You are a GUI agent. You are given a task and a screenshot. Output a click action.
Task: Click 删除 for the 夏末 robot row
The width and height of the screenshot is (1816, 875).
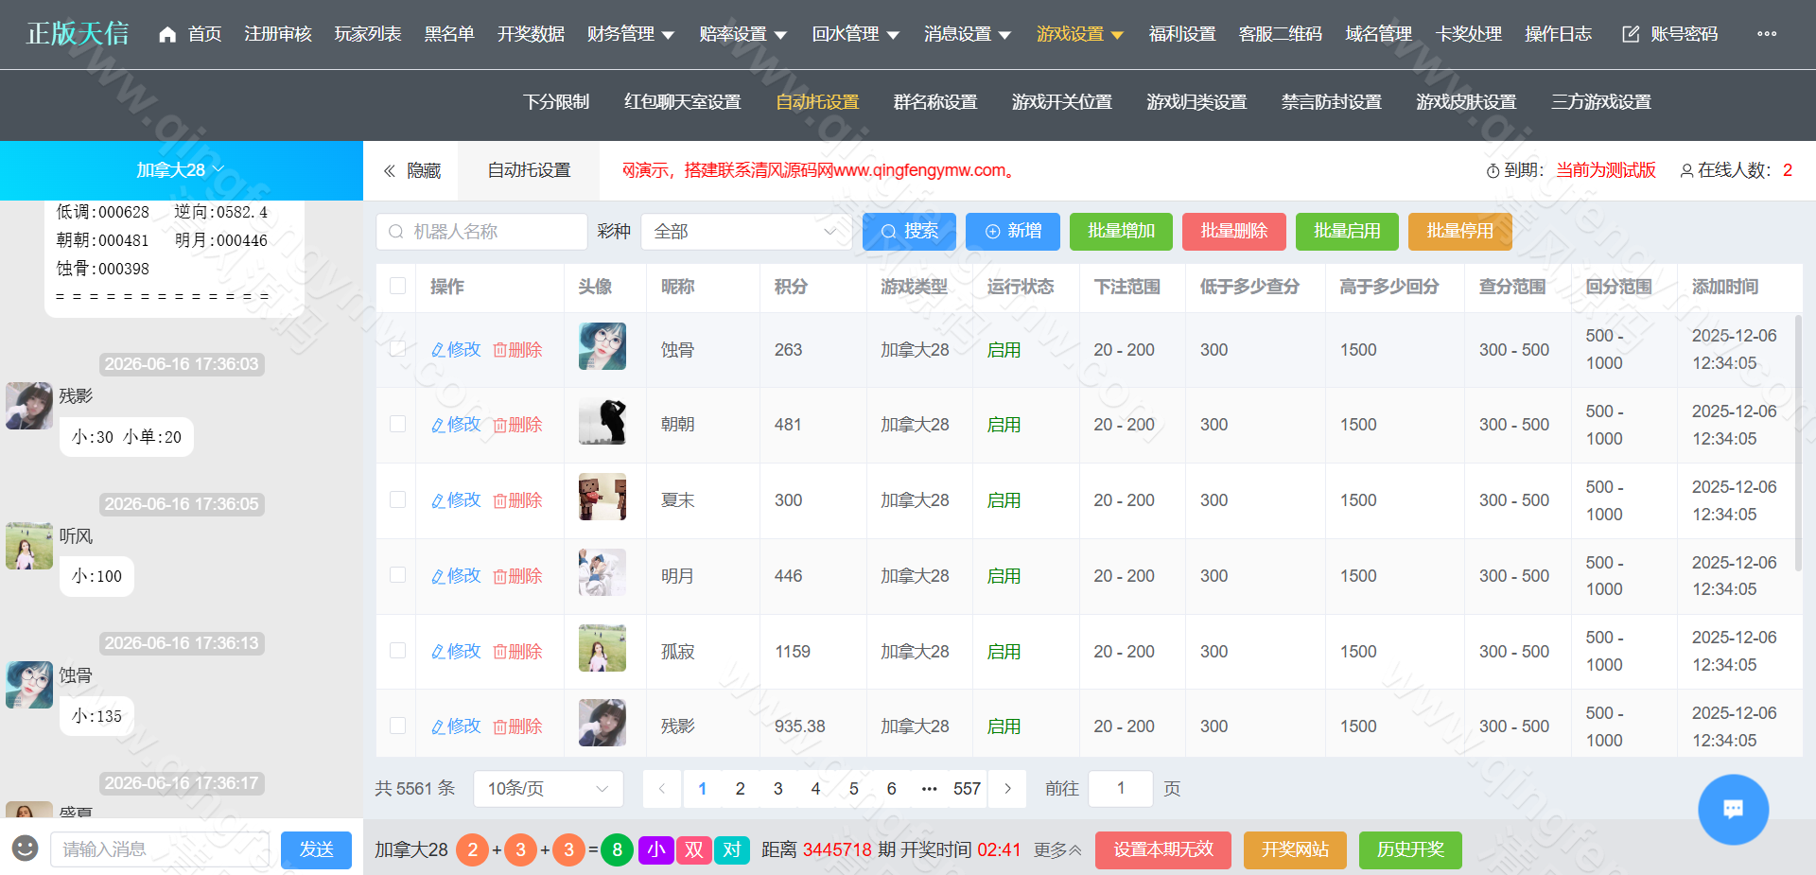(517, 500)
